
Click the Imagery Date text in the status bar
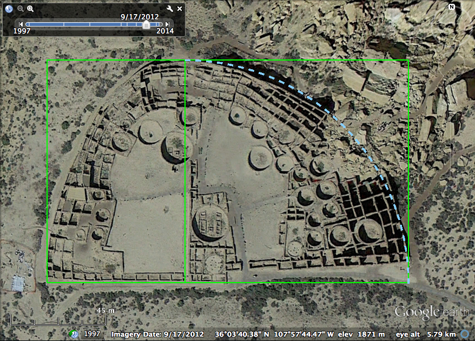coord(157,334)
